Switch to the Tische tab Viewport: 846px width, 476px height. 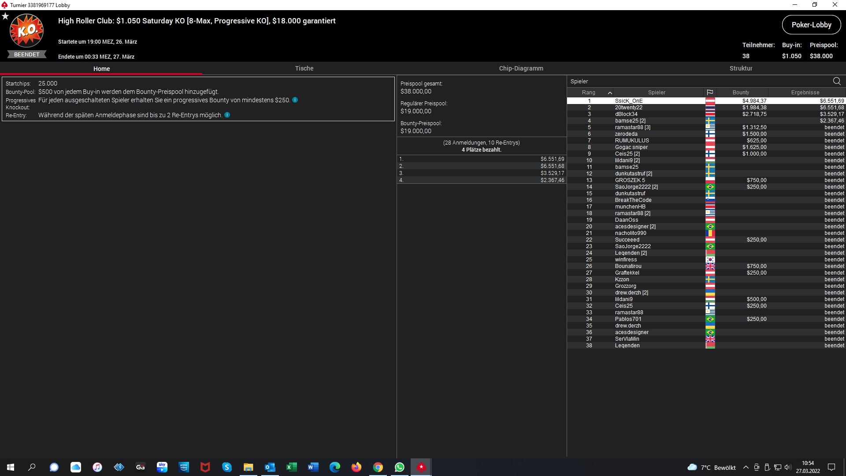click(304, 68)
